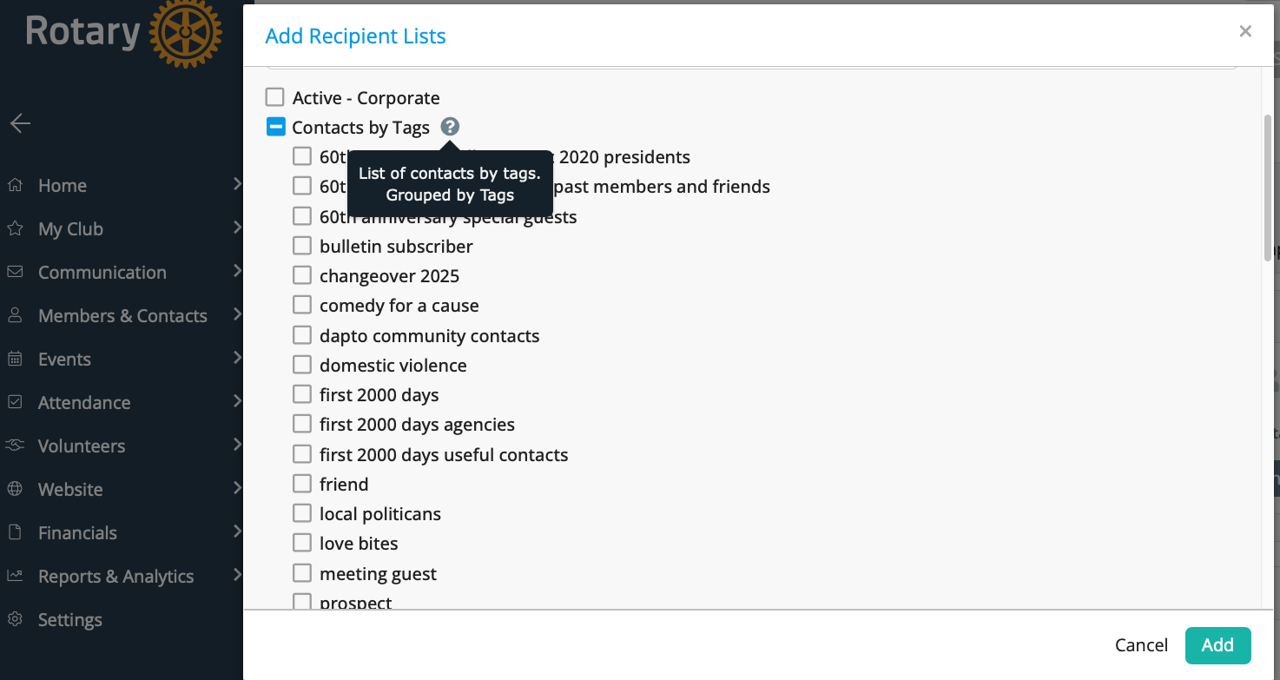This screenshot has width=1280, height=680.
Task: Click the Add button
Action: click(x=1217, y=644)
